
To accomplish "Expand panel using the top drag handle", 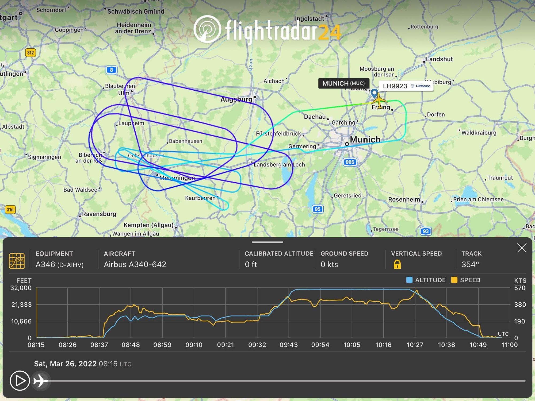I will pos(267,242).
